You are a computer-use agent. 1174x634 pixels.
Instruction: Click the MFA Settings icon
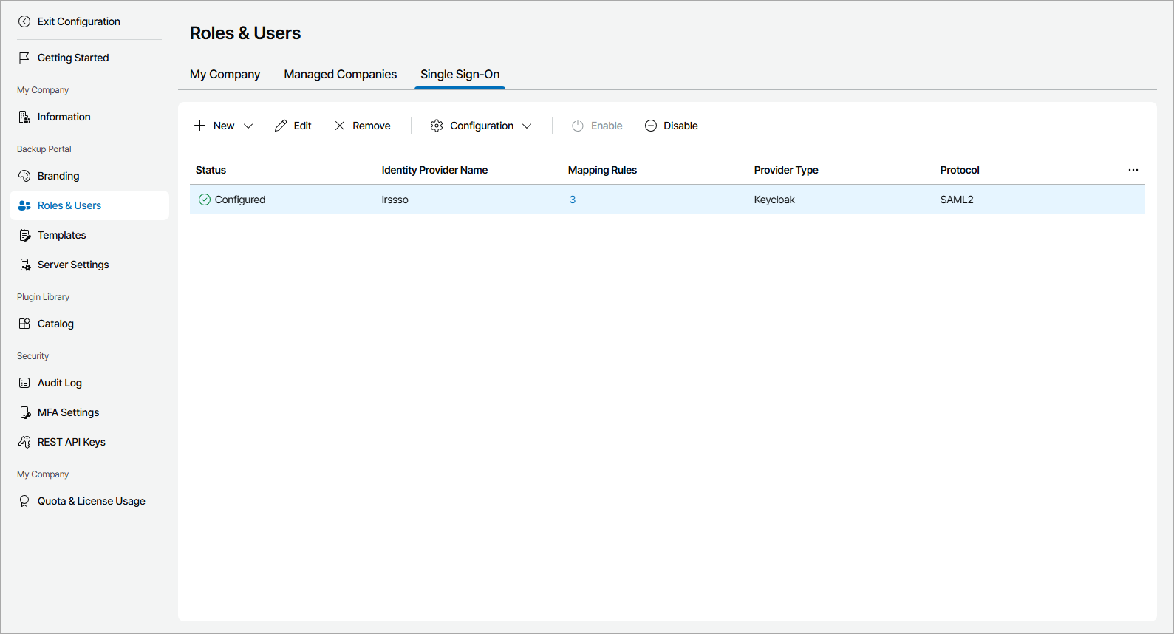pos(24,412)
